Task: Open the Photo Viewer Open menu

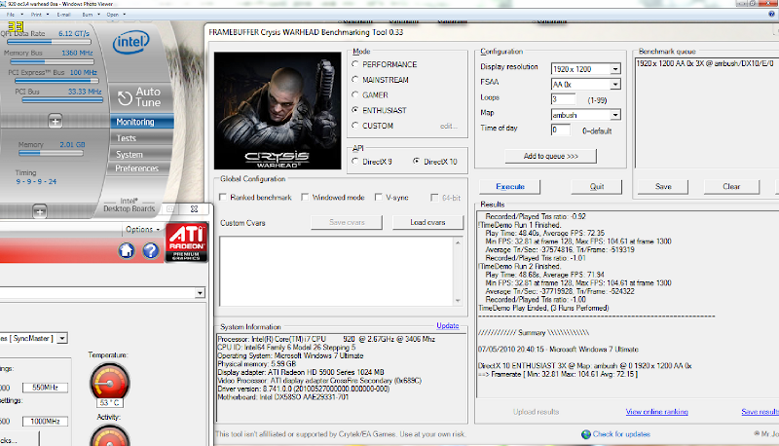Action: click(116, 15)
